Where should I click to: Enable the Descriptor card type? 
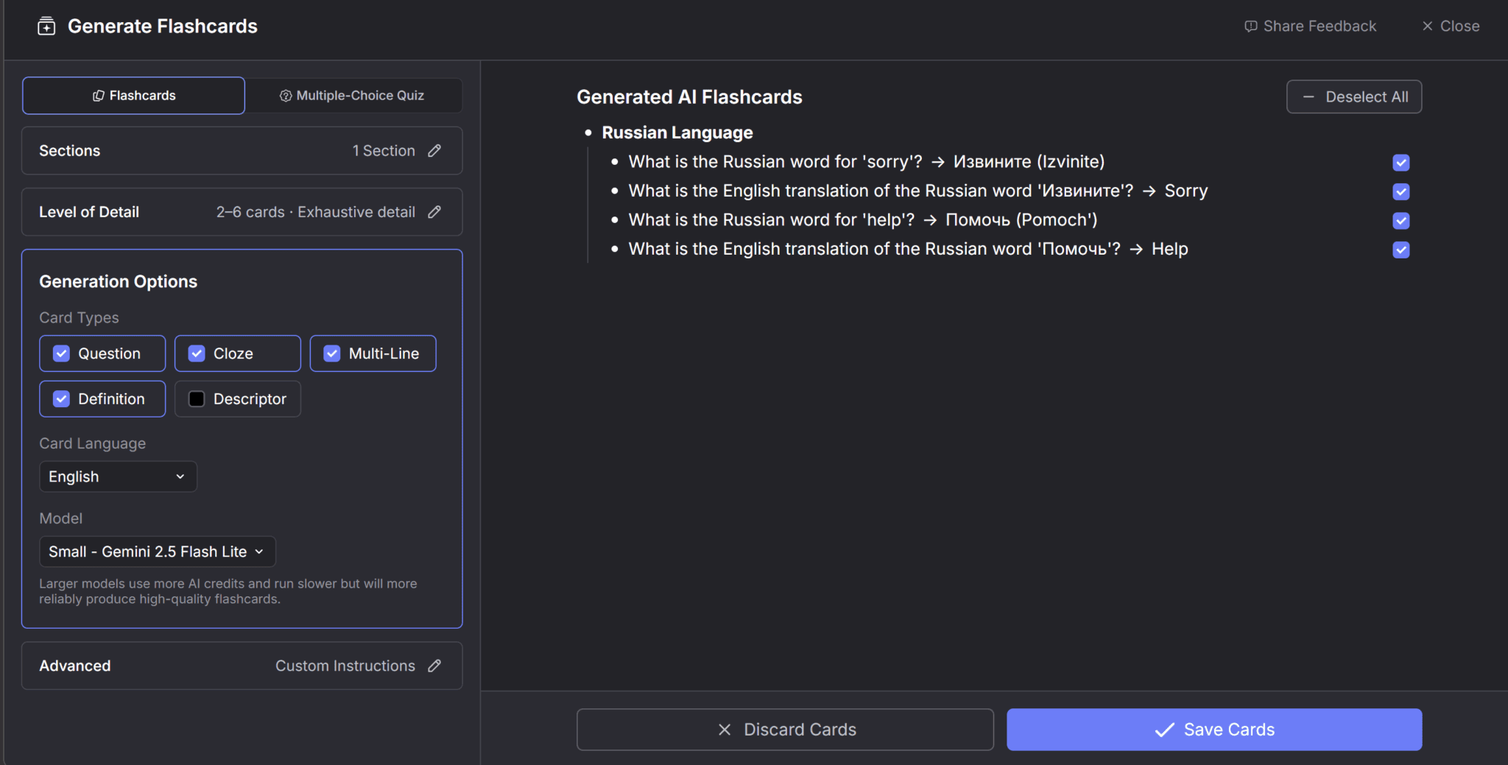pos(196,398)
